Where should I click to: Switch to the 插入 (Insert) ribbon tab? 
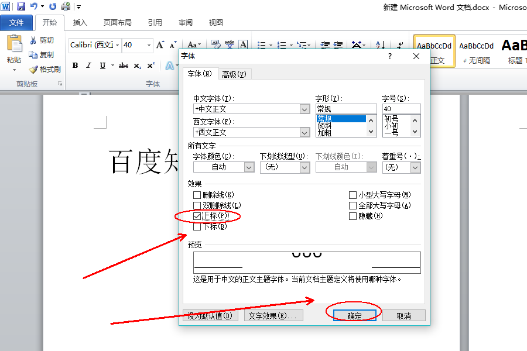(x=80, y=22)
